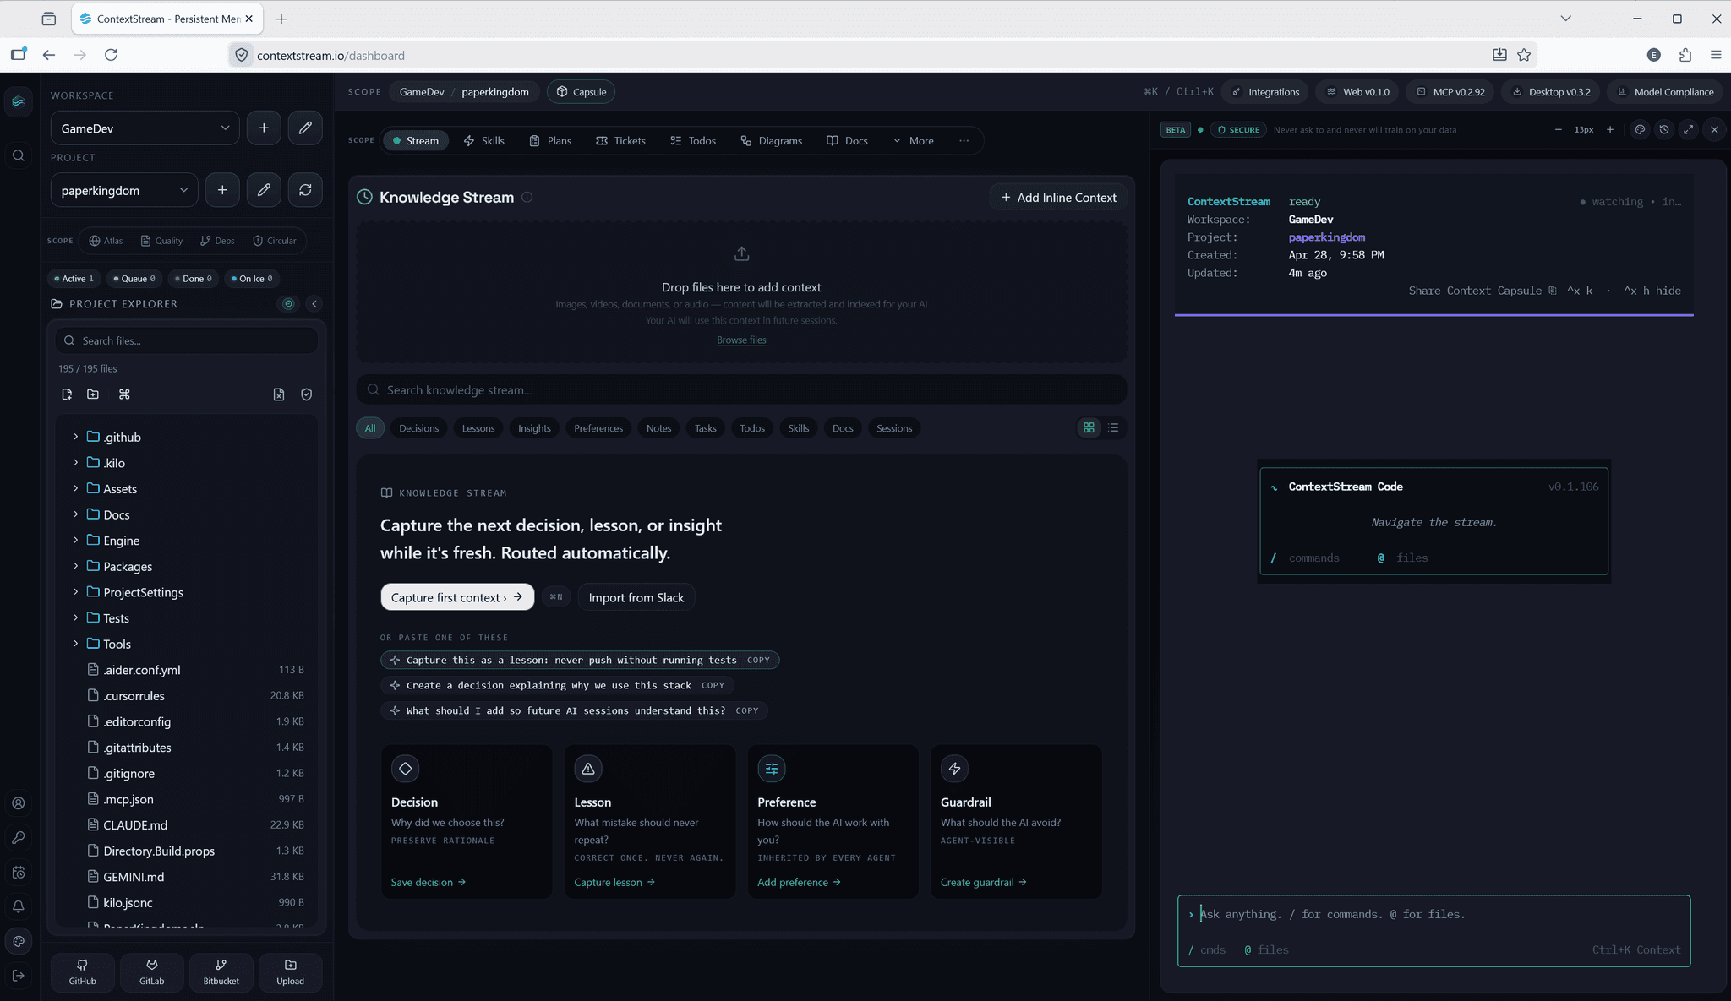This screenshot has height=1001, width=1731.
Task: Refresh the paperkingdom project
Action: (305, 190)
